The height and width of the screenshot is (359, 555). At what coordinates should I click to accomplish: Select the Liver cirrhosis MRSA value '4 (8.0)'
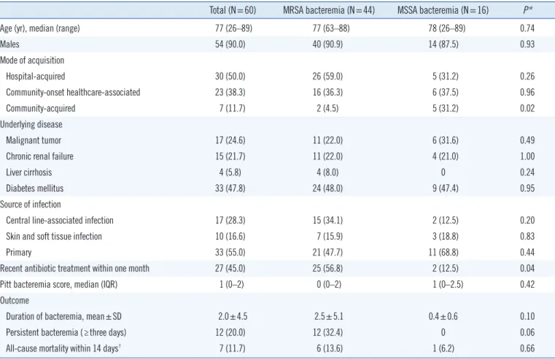327,173
